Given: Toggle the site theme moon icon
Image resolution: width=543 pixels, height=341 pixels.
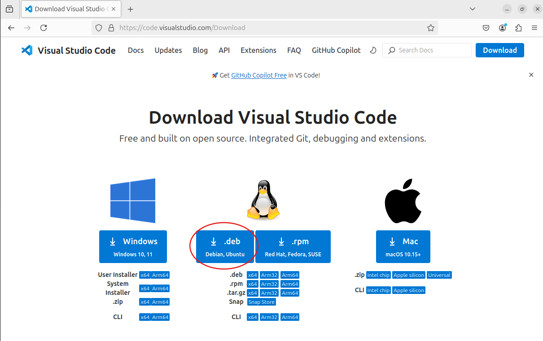Looking at the screenshot, I should 373,50.
